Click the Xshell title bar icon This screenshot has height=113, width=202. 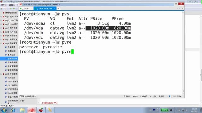tap(21, 4)
